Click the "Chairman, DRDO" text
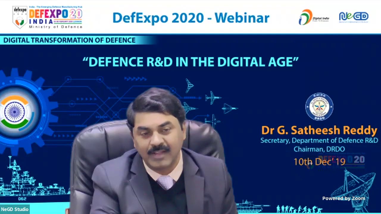Viewport: 381px width, 214px height. pos(319,149)
